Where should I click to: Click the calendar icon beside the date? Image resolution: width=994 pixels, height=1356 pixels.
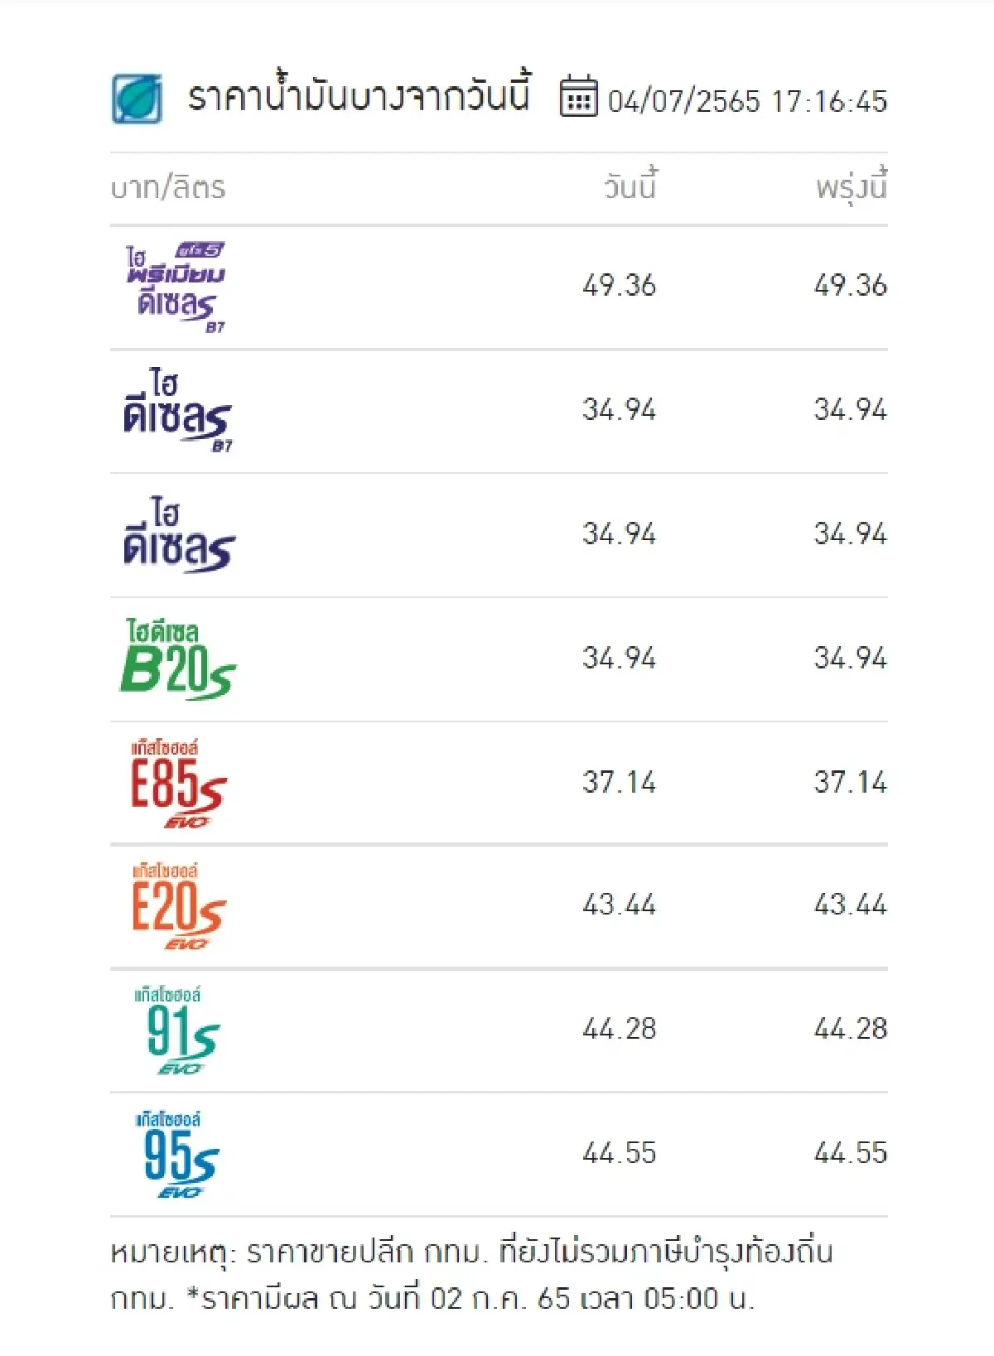pyautogui.click(x=578, y=97)
